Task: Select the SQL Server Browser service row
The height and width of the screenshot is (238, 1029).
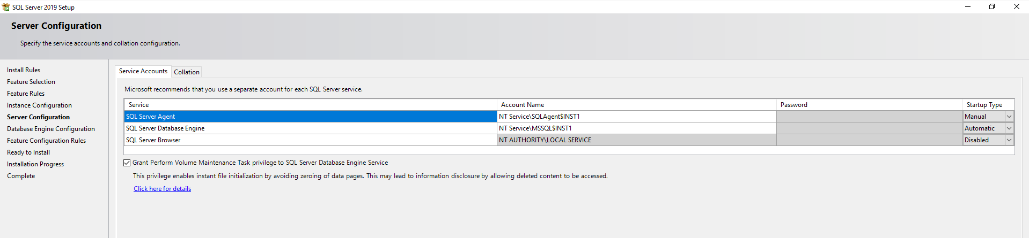Action: (310, 140)
